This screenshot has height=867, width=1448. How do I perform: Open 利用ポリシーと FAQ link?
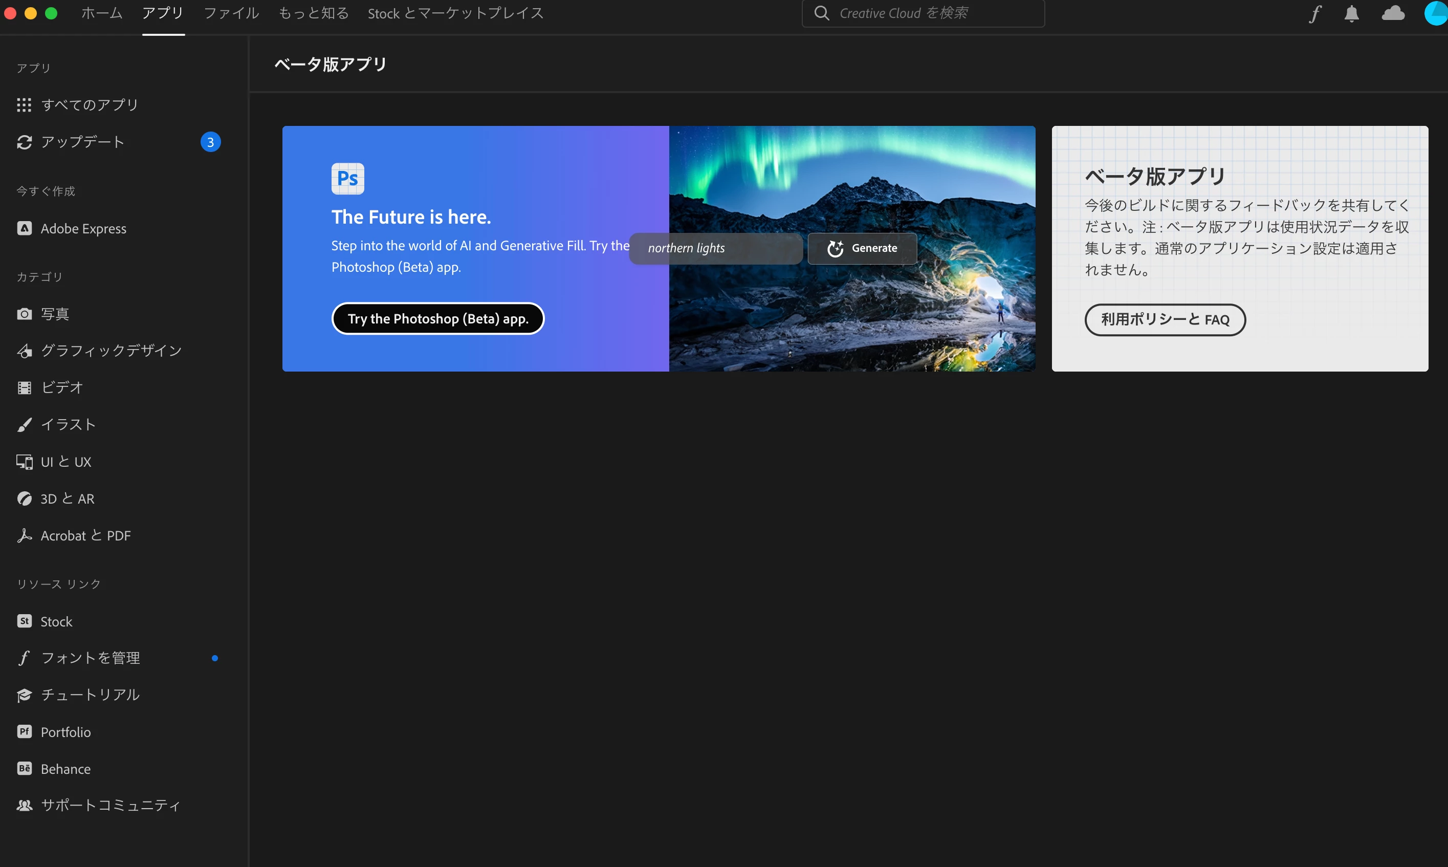pyautogui.click(x=1165, y=319)
